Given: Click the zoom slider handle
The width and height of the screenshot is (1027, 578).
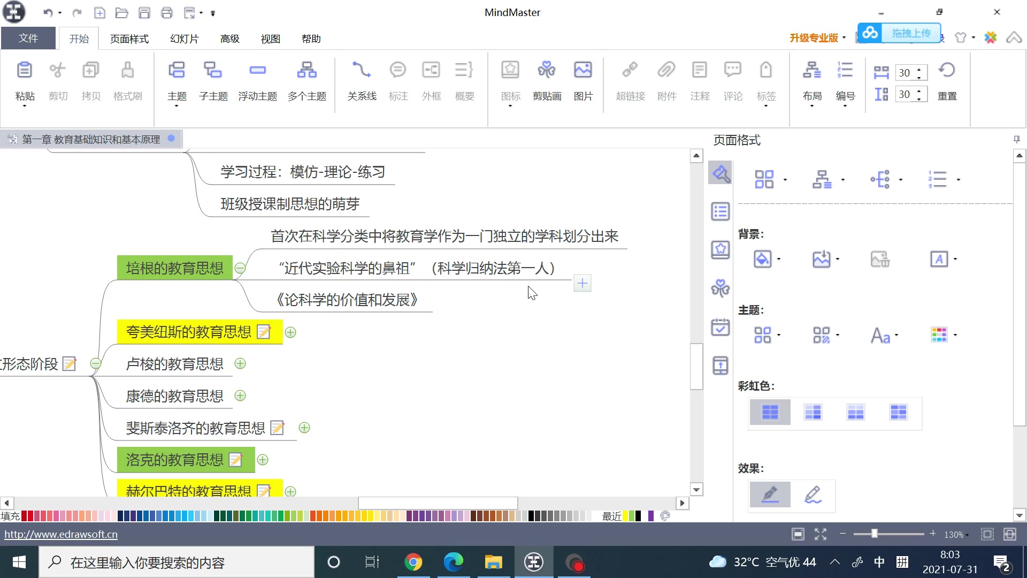Looking at the screenshot, I should [874, 534].
